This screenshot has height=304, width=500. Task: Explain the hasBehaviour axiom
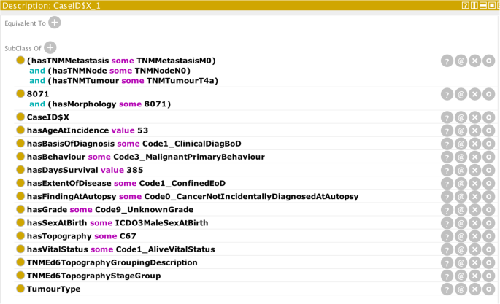(x=447, y=157)
